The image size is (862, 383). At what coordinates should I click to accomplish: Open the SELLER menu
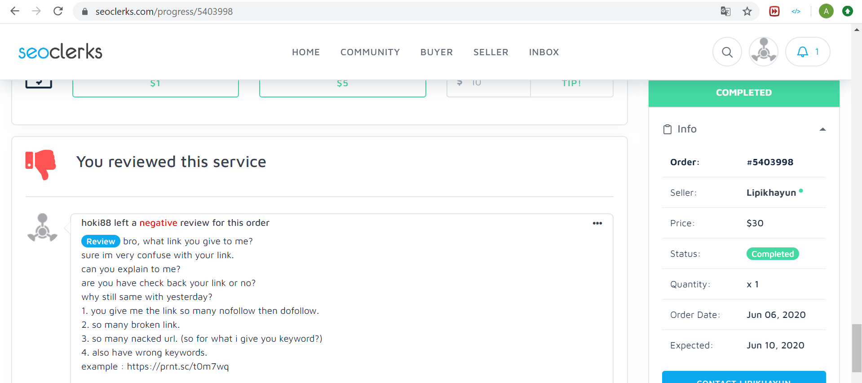pos(491,52)
